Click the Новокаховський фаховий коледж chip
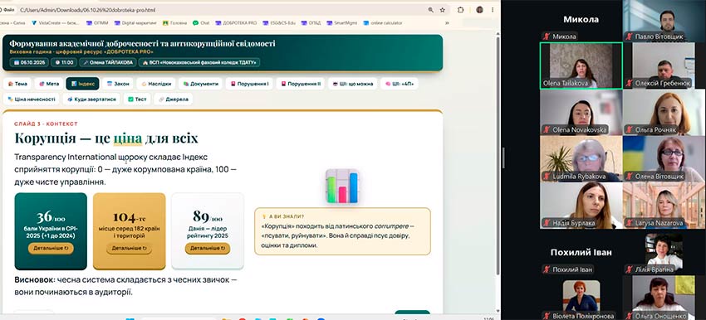The height and width of the screenshot is (320, 706). tap(199, 62)
